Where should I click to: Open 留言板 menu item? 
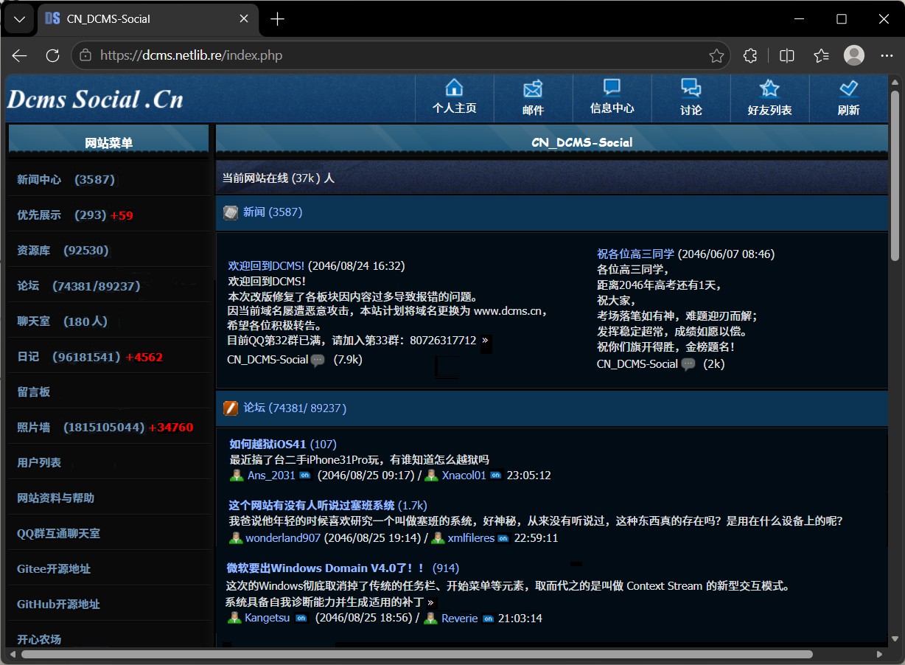pos(108,391)
